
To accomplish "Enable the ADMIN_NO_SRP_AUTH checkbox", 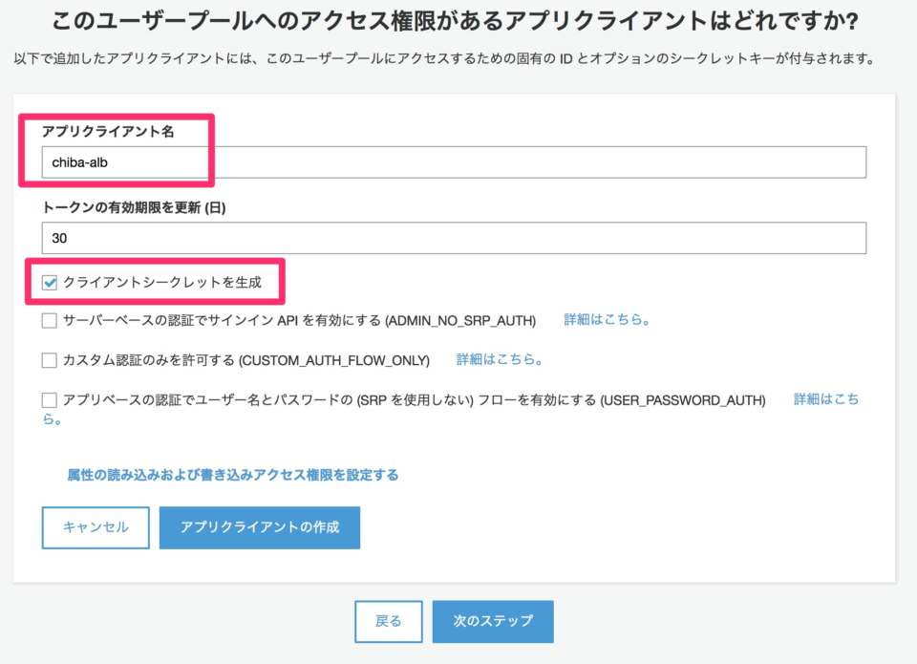I will click(50, 321).
